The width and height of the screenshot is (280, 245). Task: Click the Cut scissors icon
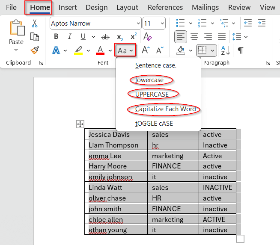tap(35, 24)
